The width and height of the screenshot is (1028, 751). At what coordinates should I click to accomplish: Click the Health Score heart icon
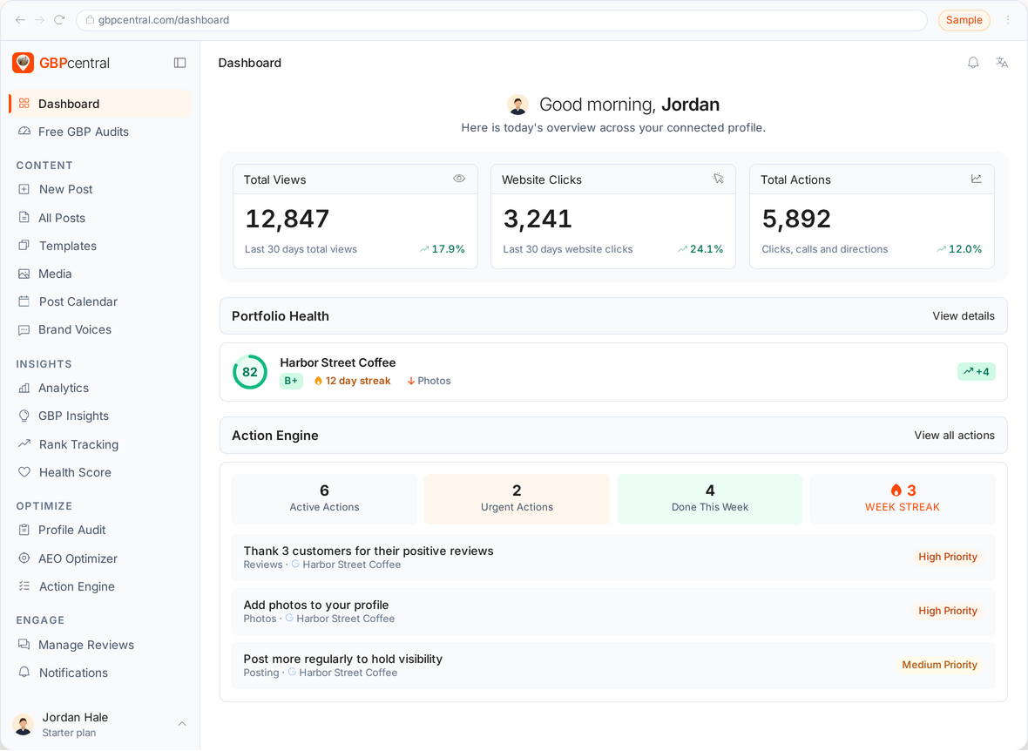(24, 472)
